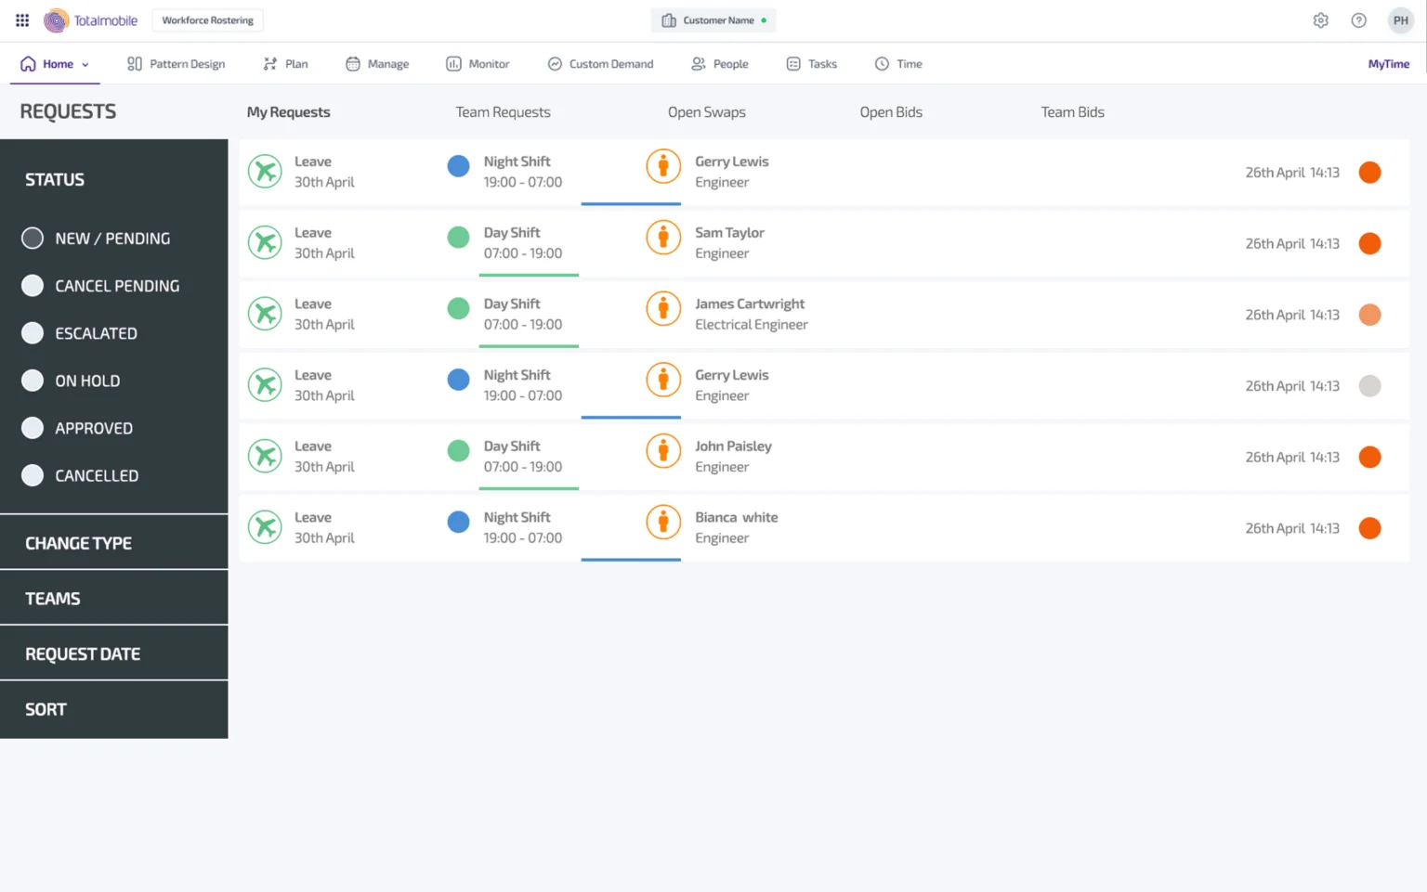Image resolution: width=1427 pixels, height=892 pixels.
Task: Click the person icon beside James Cartwright
Action: (663, 308)
